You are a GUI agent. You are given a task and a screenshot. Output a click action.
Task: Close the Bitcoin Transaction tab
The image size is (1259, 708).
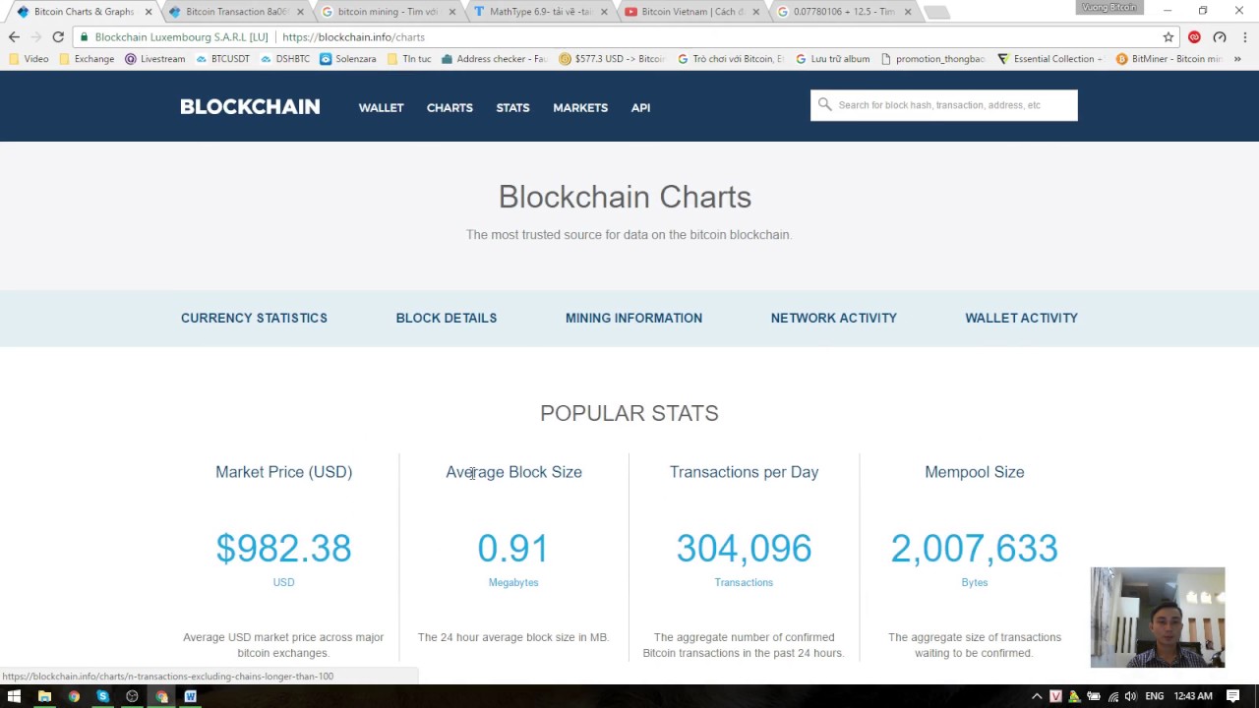[x=302, y=12]
